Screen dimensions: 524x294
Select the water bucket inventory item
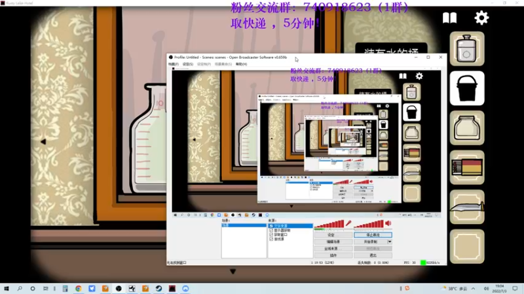(467, 88)
